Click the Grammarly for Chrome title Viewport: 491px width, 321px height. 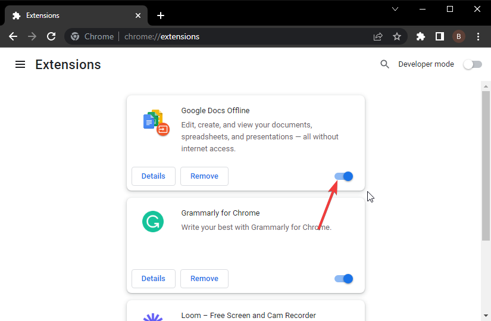(220, 213)
